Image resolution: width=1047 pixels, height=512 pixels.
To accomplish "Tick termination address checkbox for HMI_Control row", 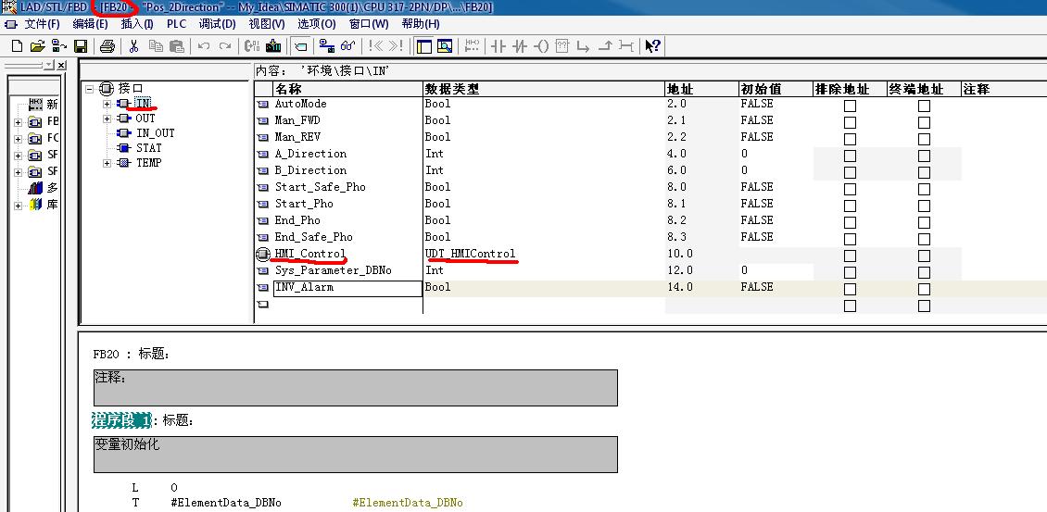I will pos(924,255).
